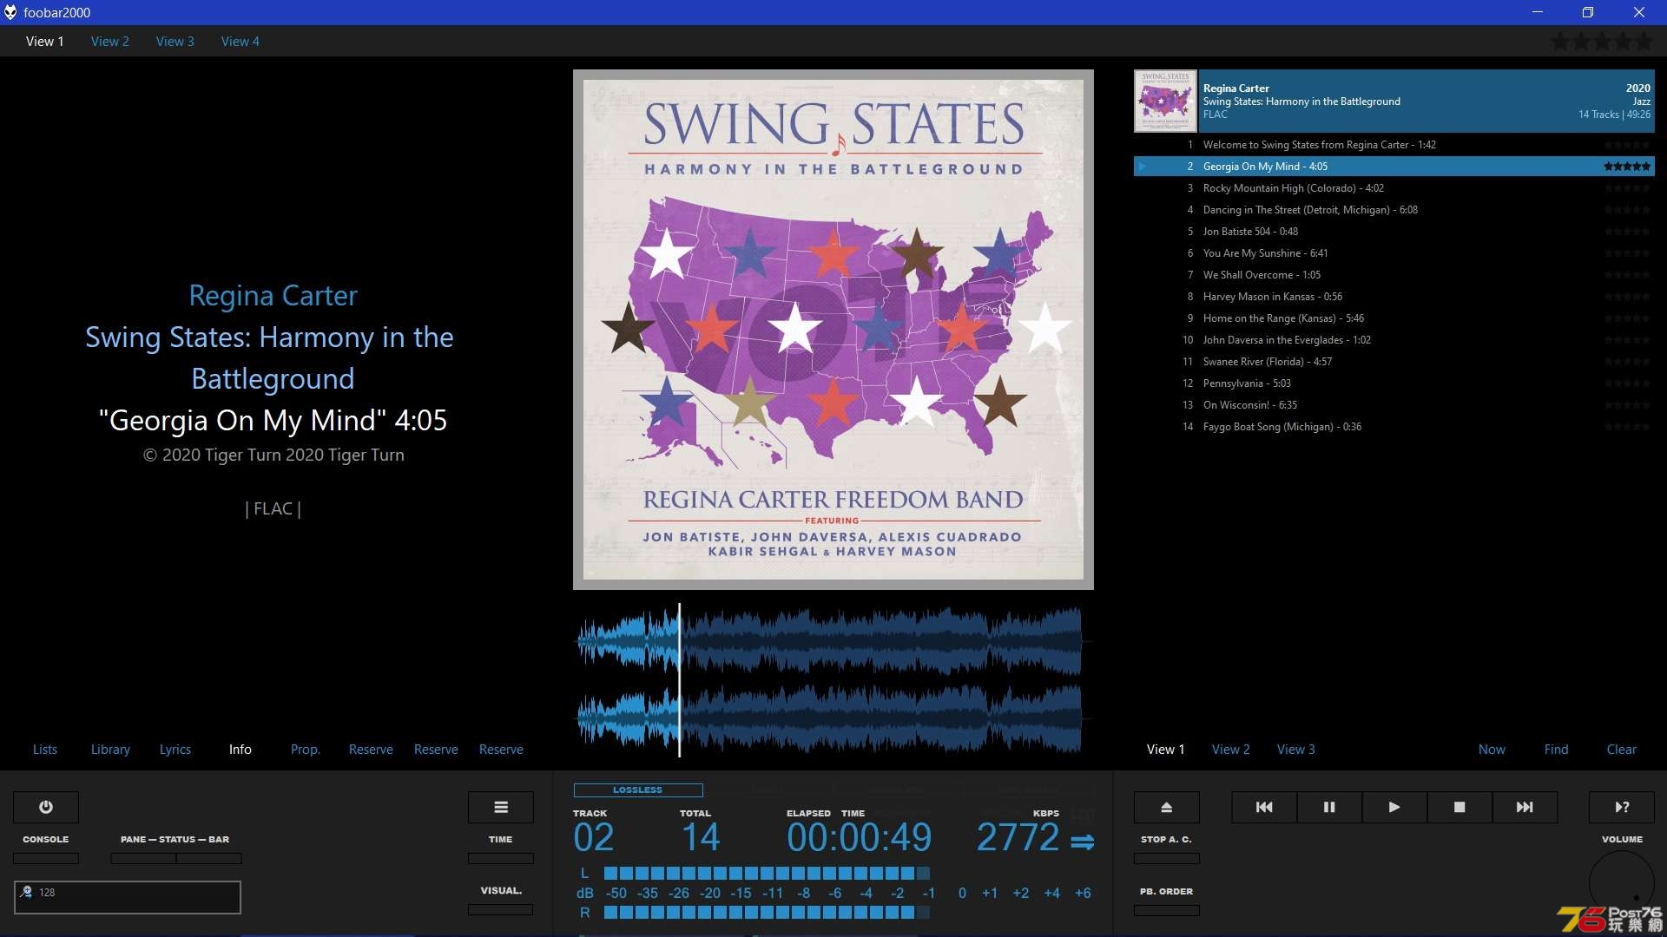This screenshot has width=1667, height=937.
Task: Click the foobar2000 alien icon in title bar
Action: point(10,12)
